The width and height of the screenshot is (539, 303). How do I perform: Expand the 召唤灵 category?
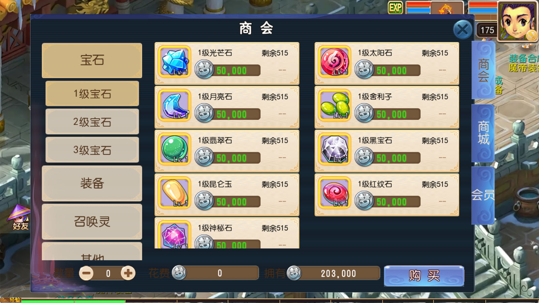(x=92, y=222)
